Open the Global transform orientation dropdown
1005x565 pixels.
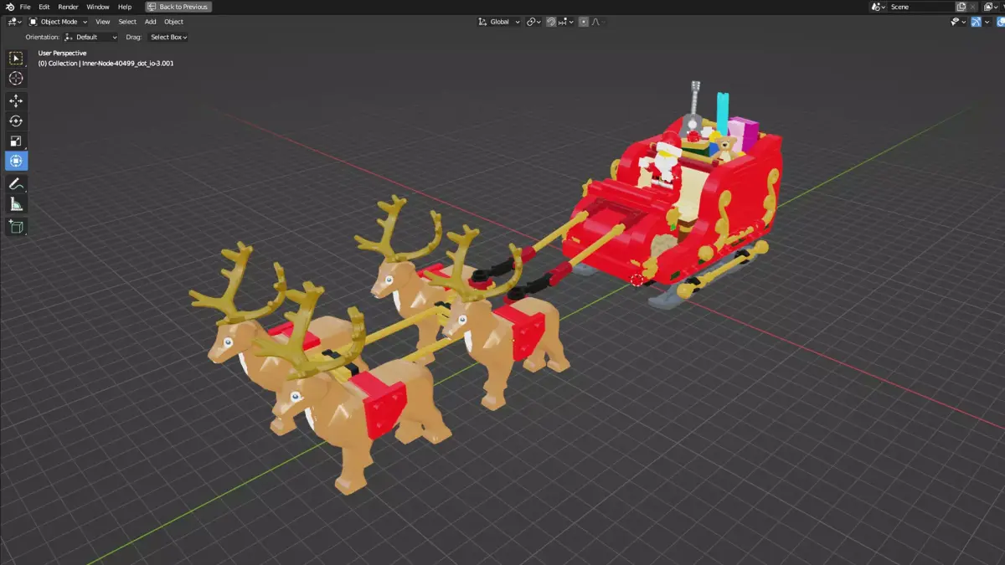[x=499, y=22]
